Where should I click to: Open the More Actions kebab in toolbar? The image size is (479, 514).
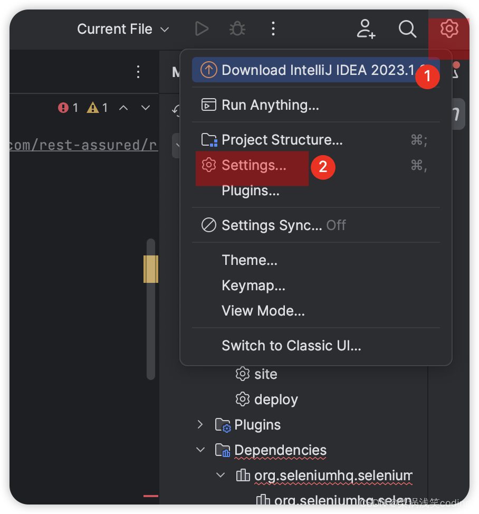273,29
